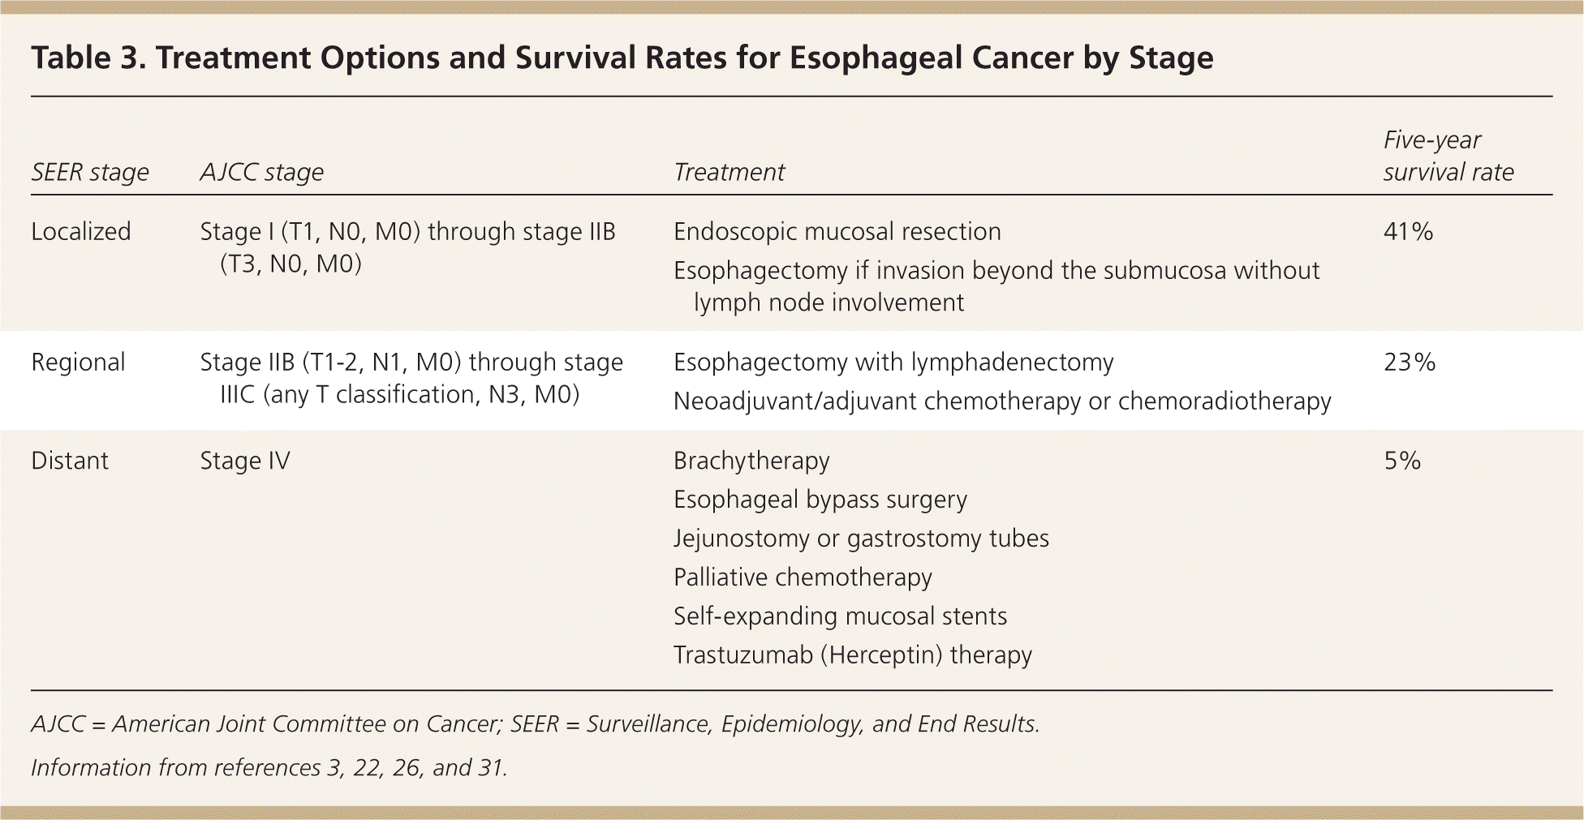This screenshot has height=820, width=1584.
Task: Click the Treatment column header
Action: [729, 172]
